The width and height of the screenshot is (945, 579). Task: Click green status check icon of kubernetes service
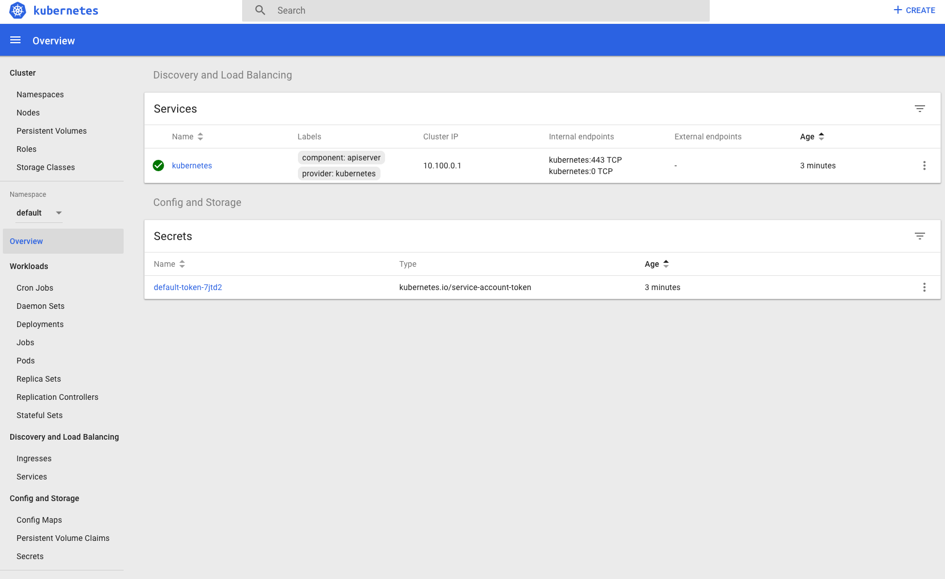point(158,166)
